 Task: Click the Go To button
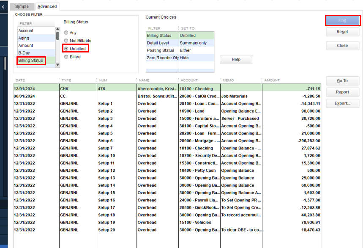(342, 81)
